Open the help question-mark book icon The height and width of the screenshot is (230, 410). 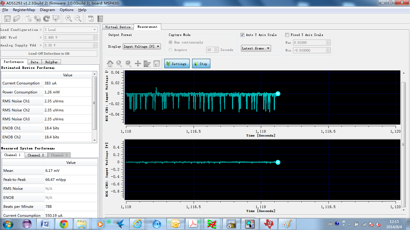100,19
